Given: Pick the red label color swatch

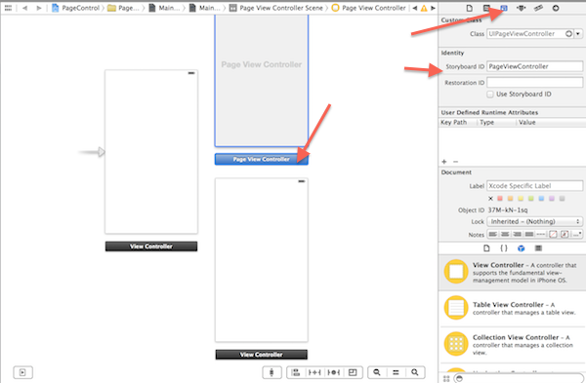Looking at the screenshot, I should click(x=500, y=199).
